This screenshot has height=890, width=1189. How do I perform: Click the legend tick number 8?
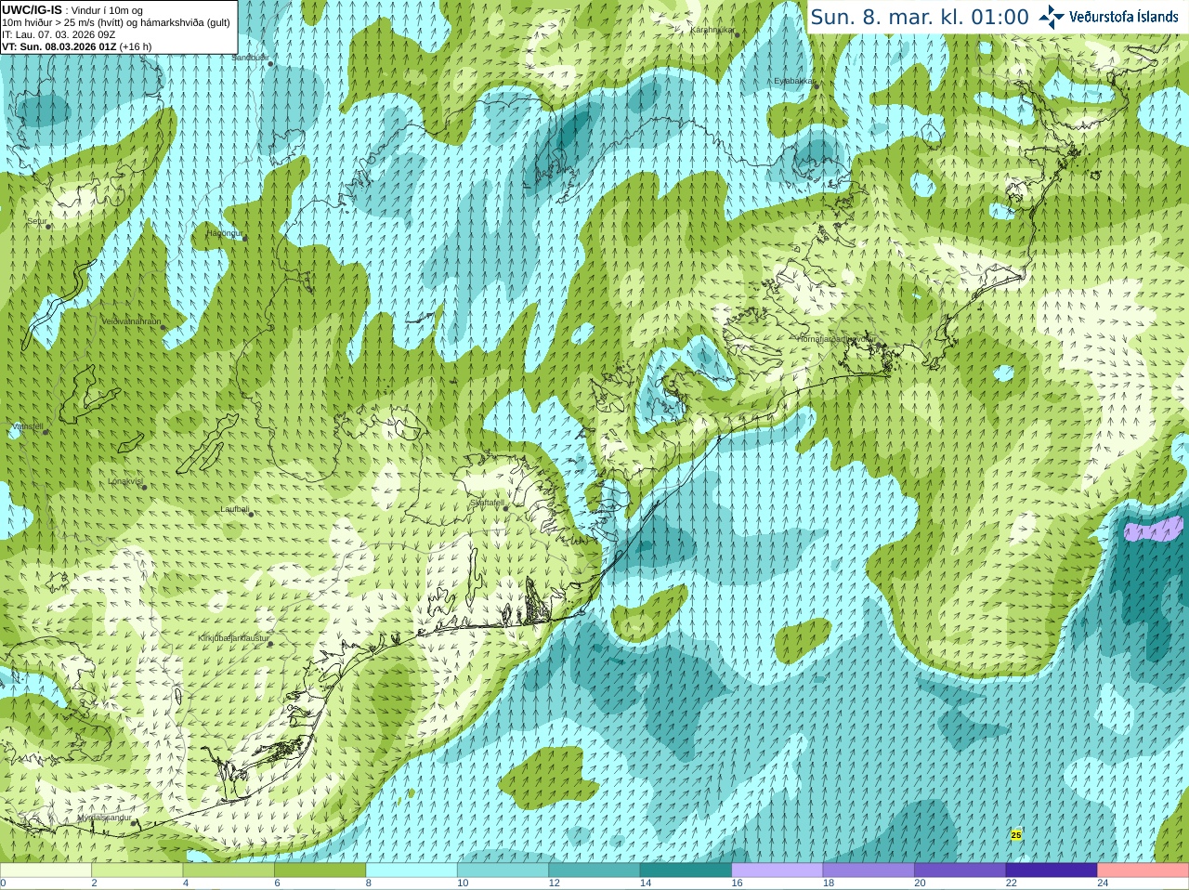coord(369,883)
